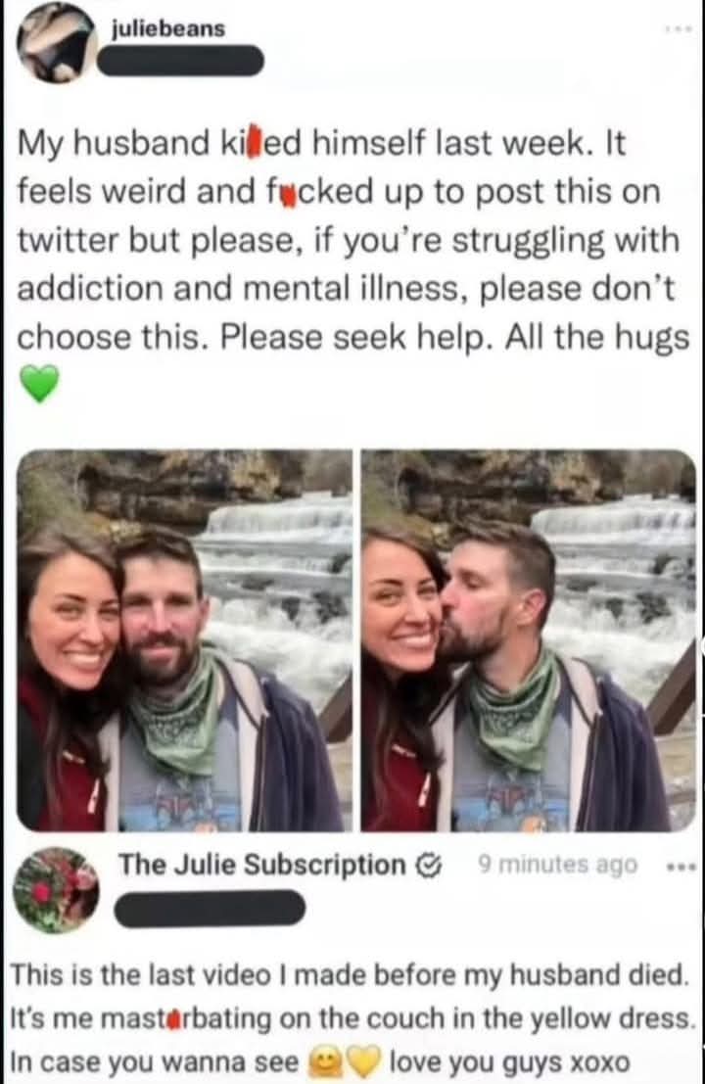Click The Julie Subscription display name
The height and width of the screenshot is (1084, 705).
click(262, 864)
